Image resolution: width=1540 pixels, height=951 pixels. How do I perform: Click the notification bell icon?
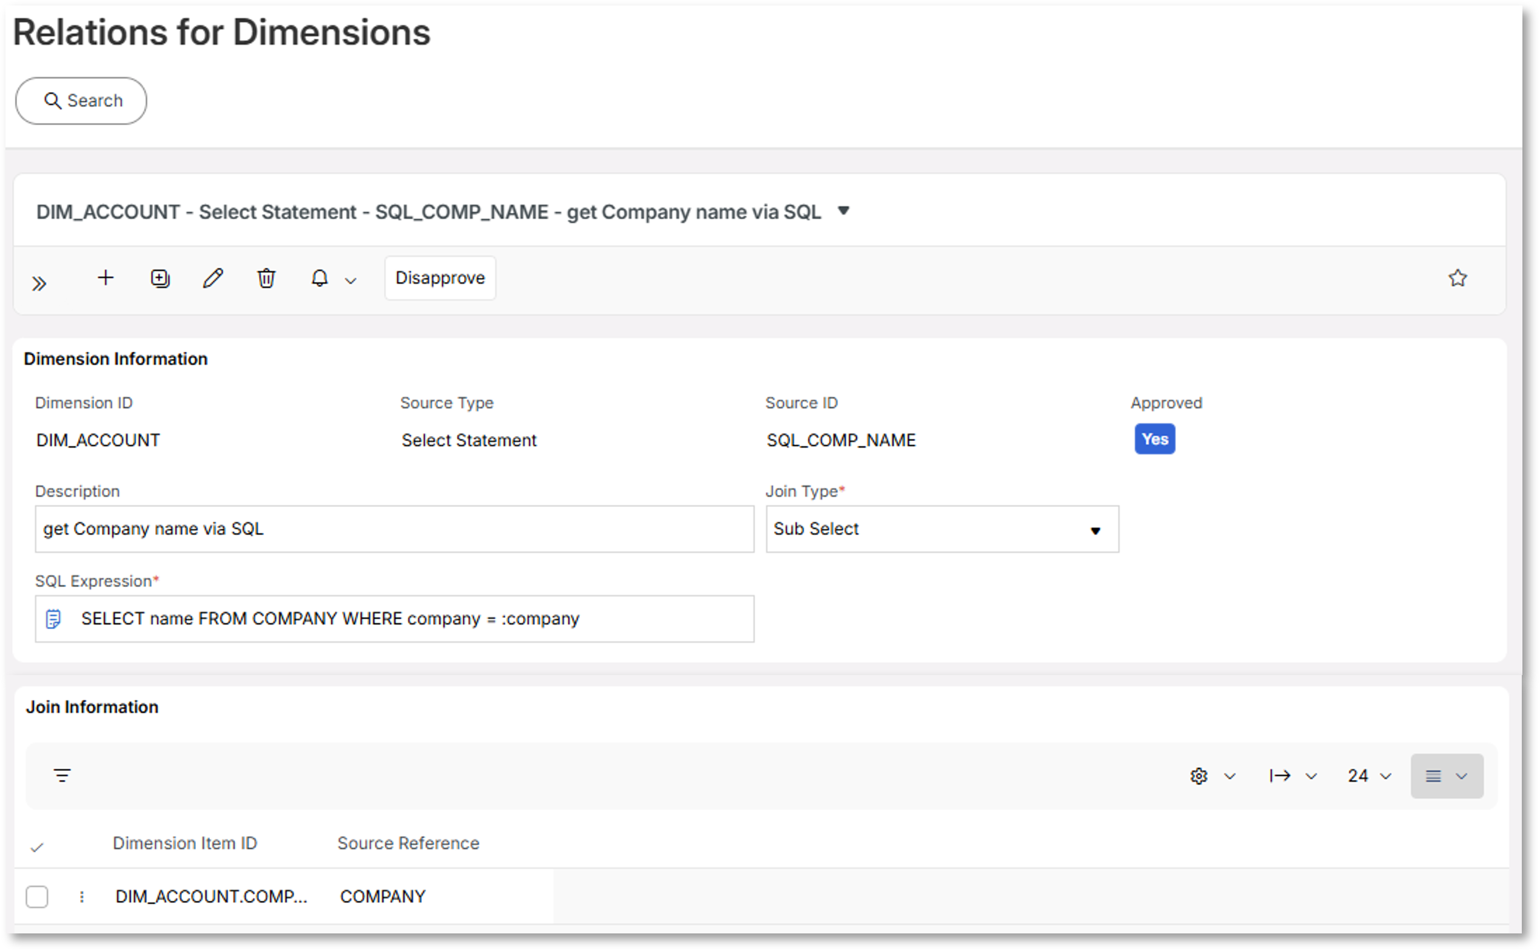[320, 278]
